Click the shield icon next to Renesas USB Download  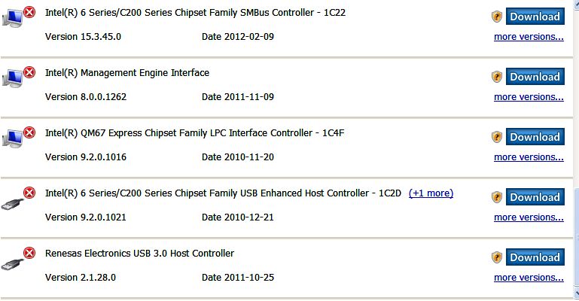[x=497, y=257]
